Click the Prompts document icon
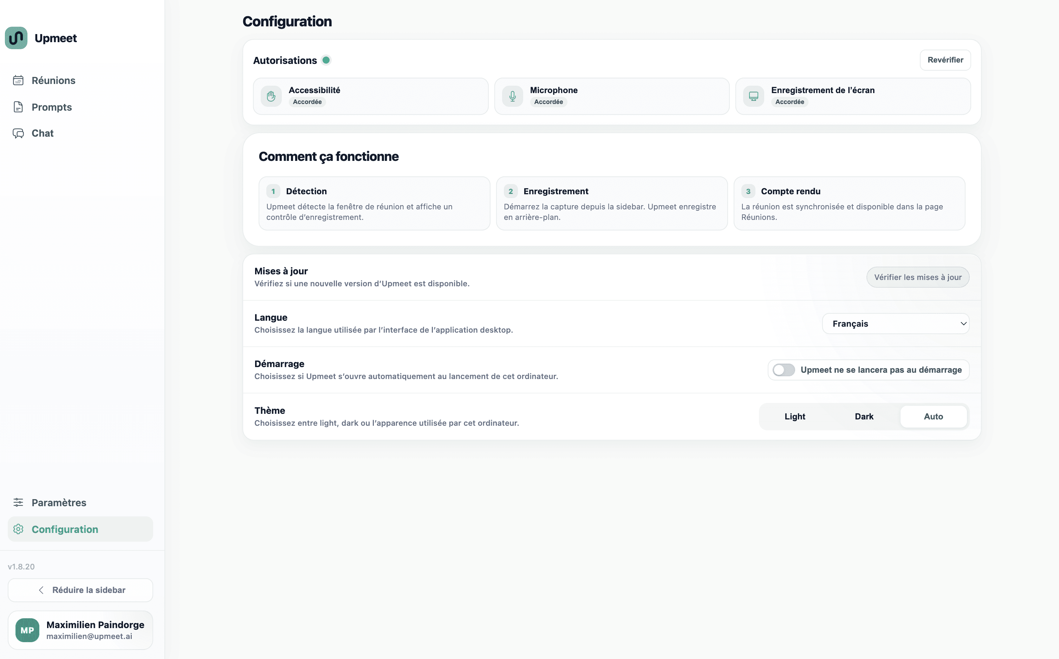The height and width of the screenshot is (659, 1059). (18, 107)
